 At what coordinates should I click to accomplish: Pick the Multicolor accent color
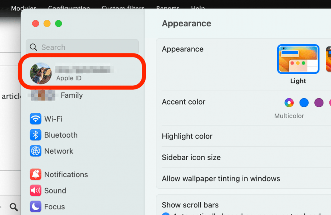(x=289, y=103)
